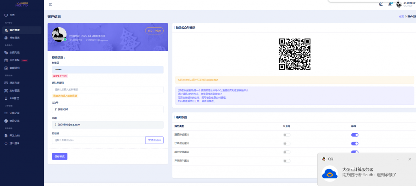Click the API管理 bulb icon
This screenshot has width=416, height=186.
click(6, 98)
